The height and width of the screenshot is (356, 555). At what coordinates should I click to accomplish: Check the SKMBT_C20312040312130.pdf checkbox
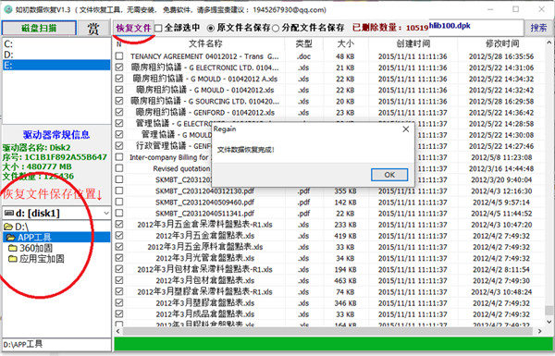pyautogui.click(x=119, y=190)
